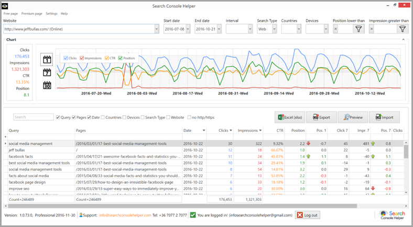Open the Settings menu
Screen dimensions: 413x227
coord(51,14)
